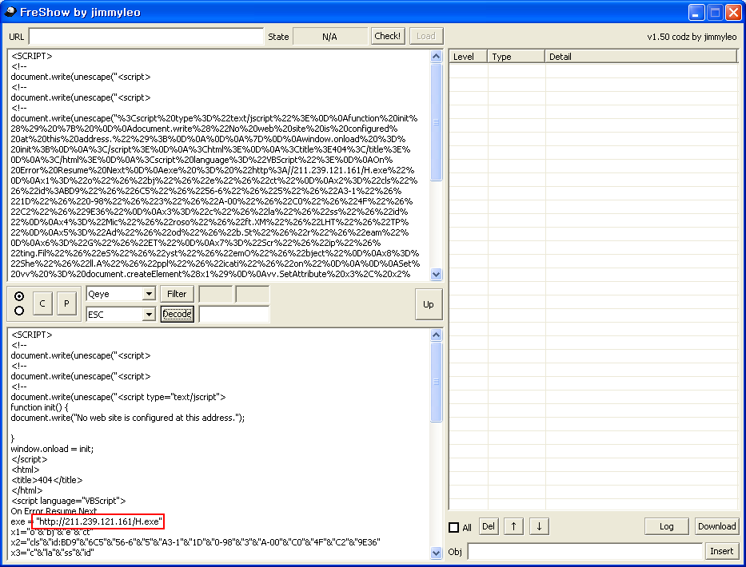This screenshot has width=746, height=567.
Task: Click the FreShow app icon in title bar
Action: point(10,11)
